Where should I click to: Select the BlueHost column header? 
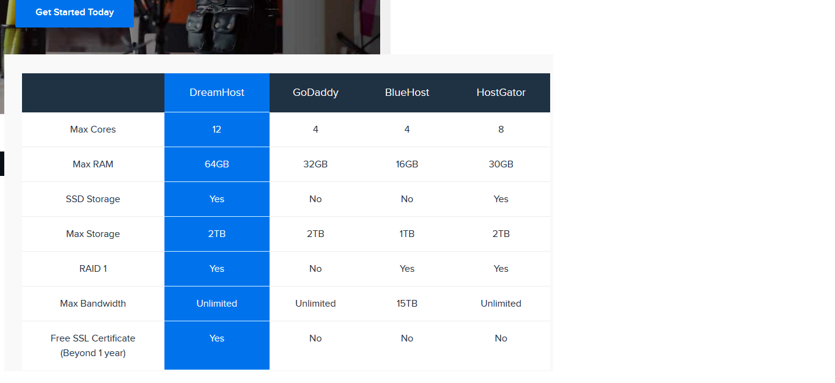click(x=407, y=93)
